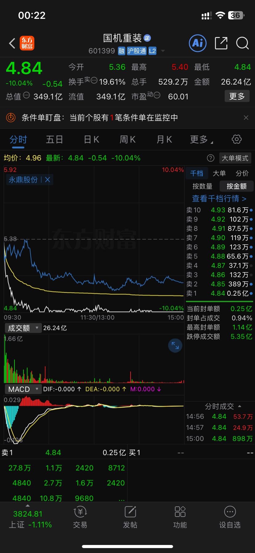Image resolution: width=255 pixels, height=553 pixels.
Task: Expand stock title dropdown triangle
Action: pyautogui.click(x=163, y=51)
